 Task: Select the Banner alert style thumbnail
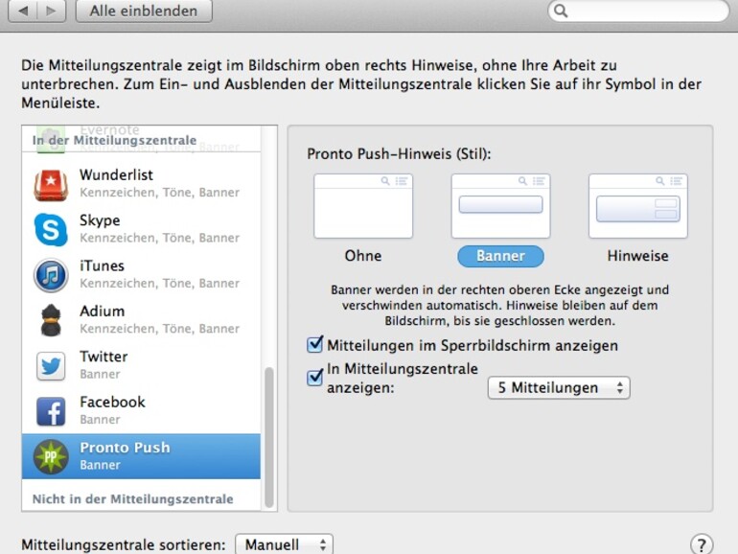click(500, 206)
